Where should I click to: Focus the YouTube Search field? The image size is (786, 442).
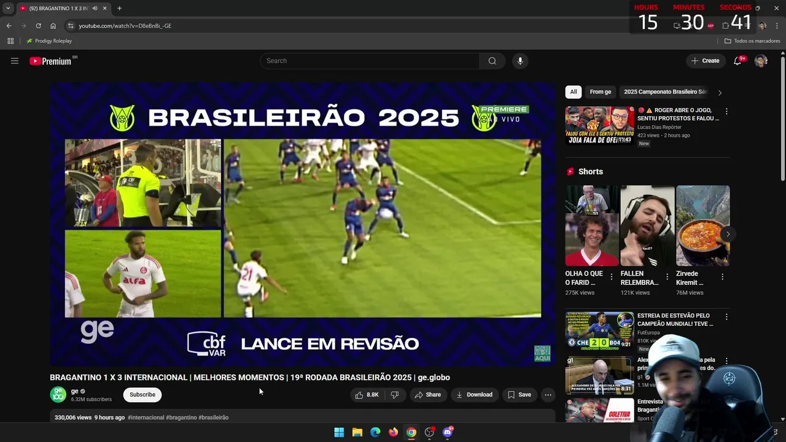[370, 61]
